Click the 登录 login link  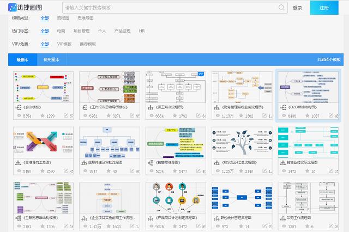(297, 8)
